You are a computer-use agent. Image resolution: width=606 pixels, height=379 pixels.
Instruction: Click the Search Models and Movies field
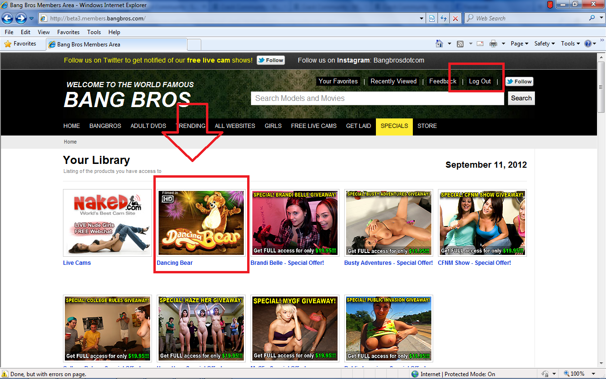click(377, 99)
